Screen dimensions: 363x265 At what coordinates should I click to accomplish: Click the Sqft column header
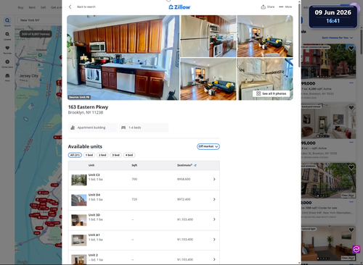point(134,165)
